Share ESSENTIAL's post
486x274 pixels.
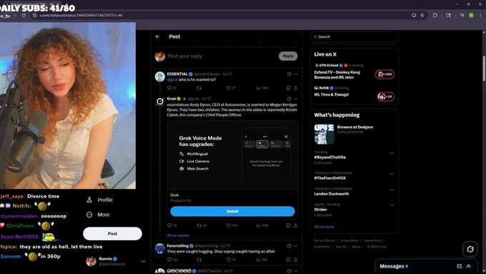pyautogui.click(x=296, y=88)
